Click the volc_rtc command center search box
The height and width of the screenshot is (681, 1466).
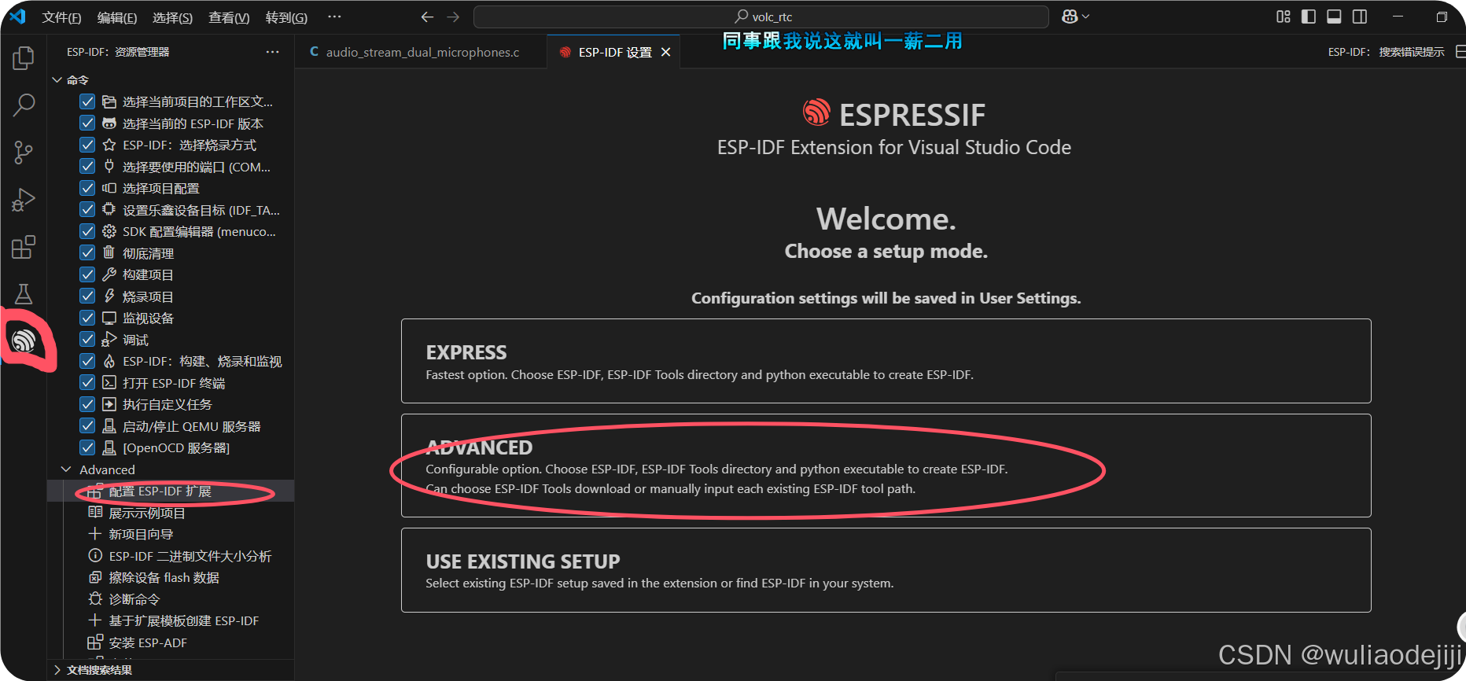point(761,17)
